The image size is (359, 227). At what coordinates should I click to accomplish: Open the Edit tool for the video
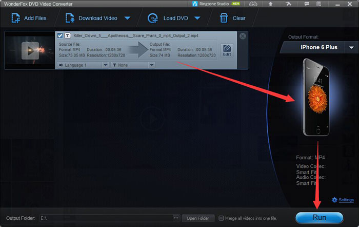[227, 50]
